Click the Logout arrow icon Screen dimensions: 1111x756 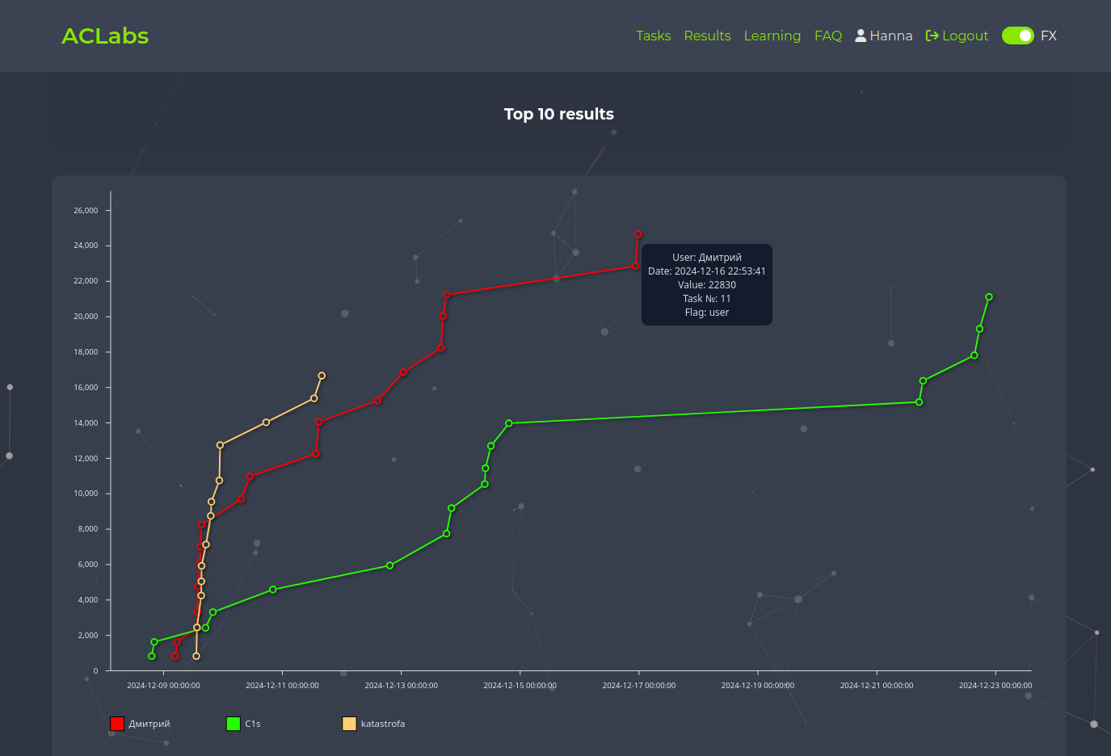point(932,36)
